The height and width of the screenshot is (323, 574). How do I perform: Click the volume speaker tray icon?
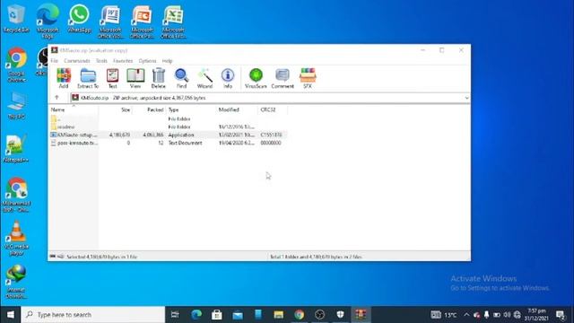507,315
